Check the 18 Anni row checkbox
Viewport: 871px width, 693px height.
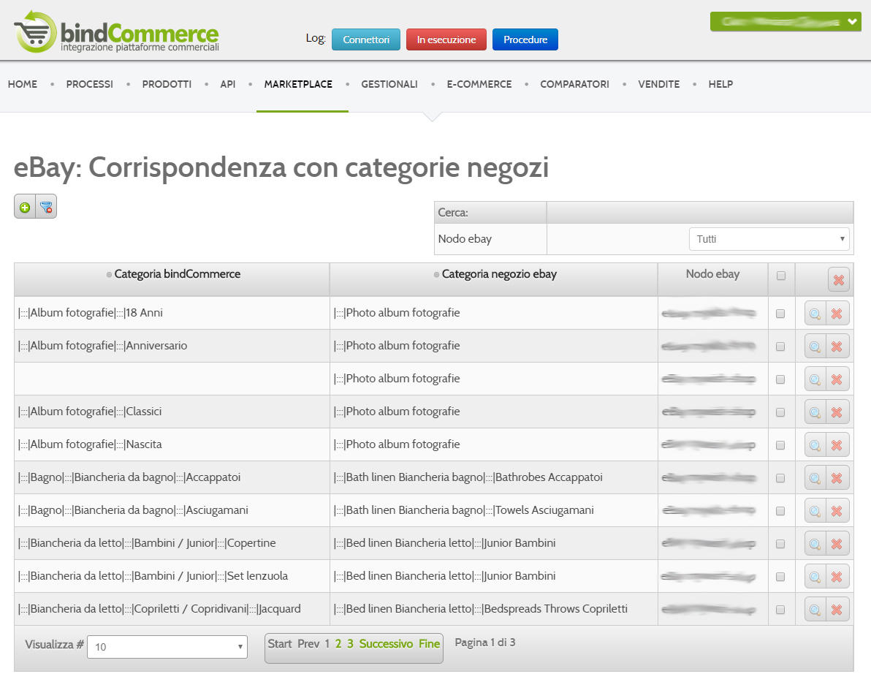[x=780, y=314]
